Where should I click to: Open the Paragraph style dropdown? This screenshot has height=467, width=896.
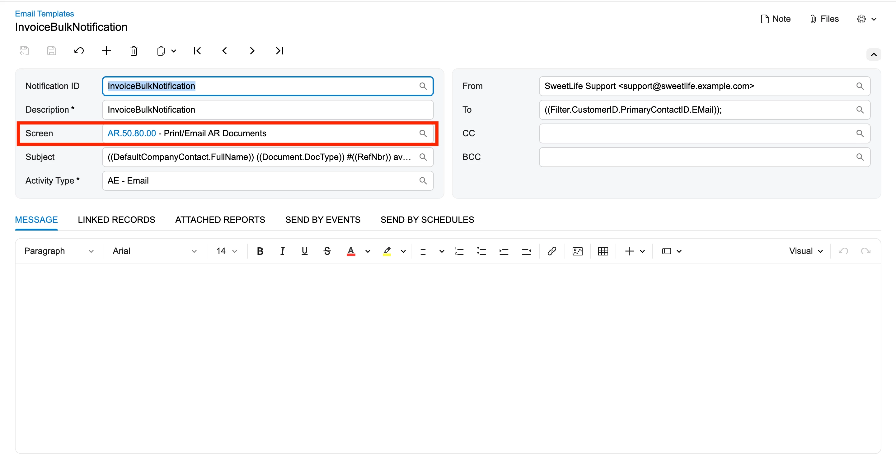(x=59, y=251)
